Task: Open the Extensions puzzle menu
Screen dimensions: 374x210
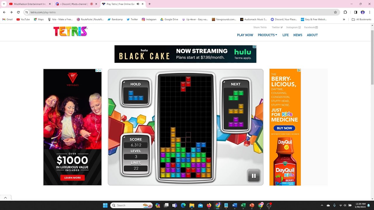Action: (x=345, y=12)
